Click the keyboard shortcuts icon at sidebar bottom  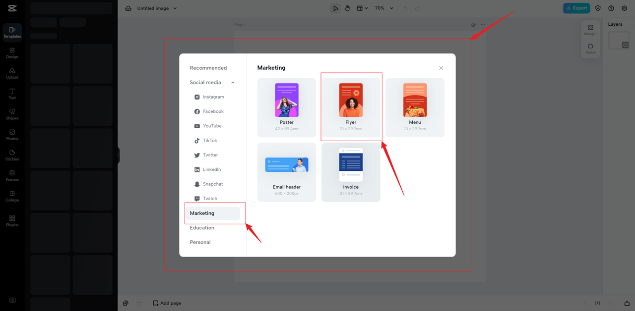click(x=12, y=300)
